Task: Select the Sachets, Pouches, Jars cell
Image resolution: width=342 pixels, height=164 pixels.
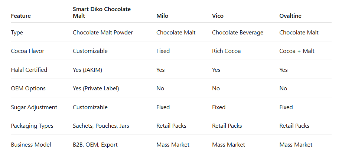Action: click(x=101, y=126)
